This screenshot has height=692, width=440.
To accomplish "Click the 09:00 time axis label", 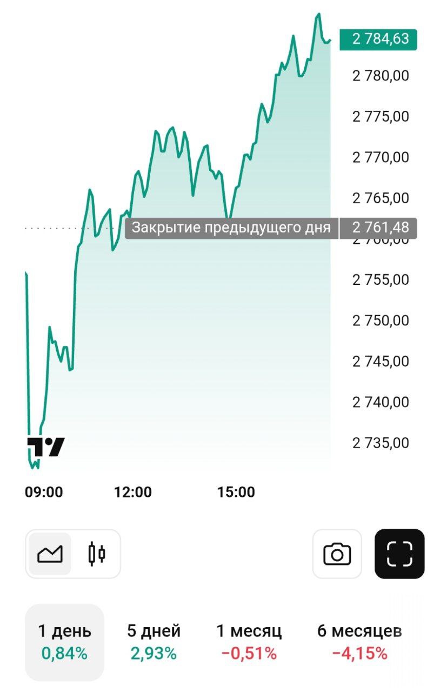I will coord(44,492).
